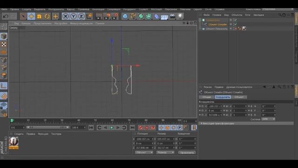Add a cube primitive from toolbar
The height and width of the screenshot is (168, 298).
click(125, 16)
